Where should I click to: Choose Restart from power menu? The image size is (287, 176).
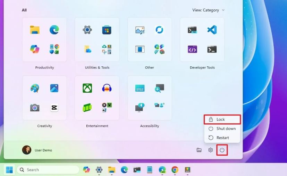(x=222, y=138)
